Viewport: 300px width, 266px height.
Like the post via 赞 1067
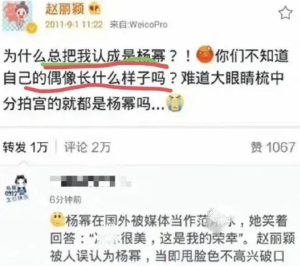click(273, 147)
